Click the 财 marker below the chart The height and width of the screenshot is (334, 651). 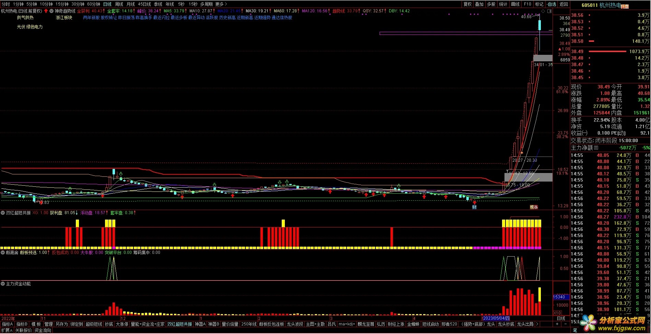[x=474, y=207]
